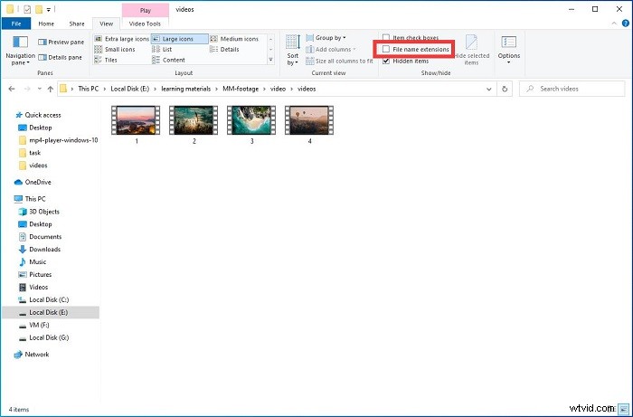Click the Sort by icon
The image size is (633, 417).
click(293, 49)
